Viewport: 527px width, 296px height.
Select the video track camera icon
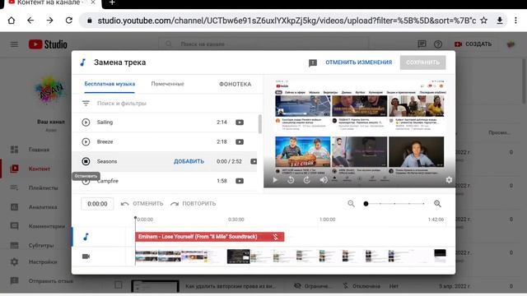[86, 257]
